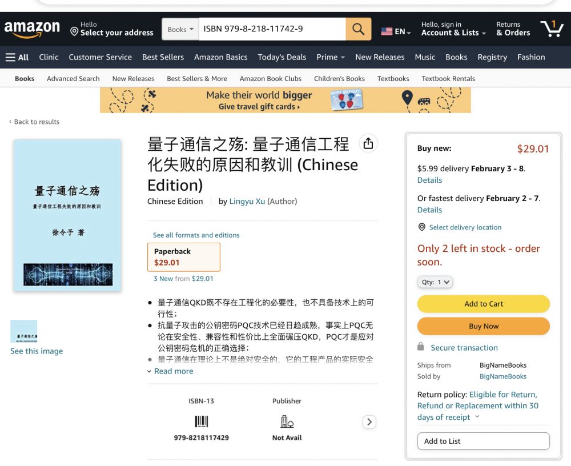The image size is (571, 466).
Task: Go to Best Sellers
Action: pos(163,57)
